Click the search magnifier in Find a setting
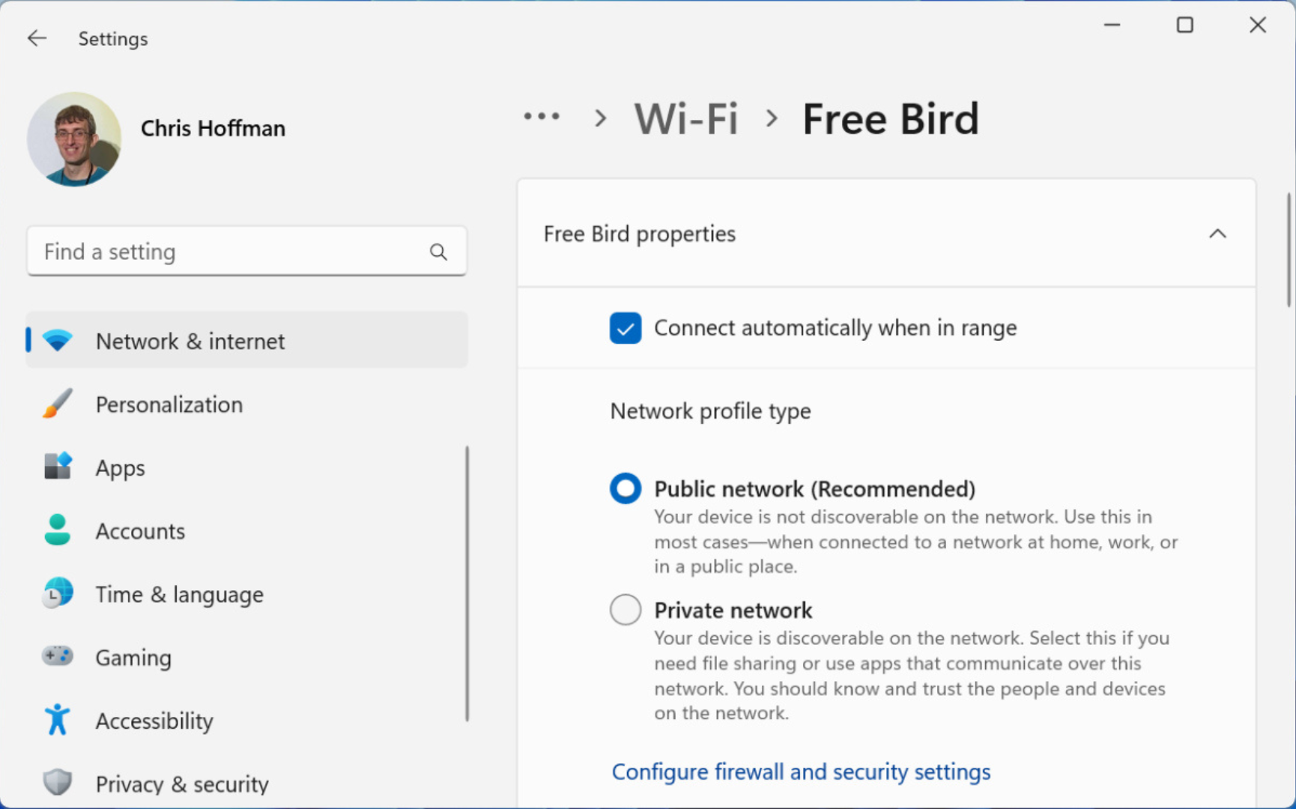 click(x=438, y=252)
